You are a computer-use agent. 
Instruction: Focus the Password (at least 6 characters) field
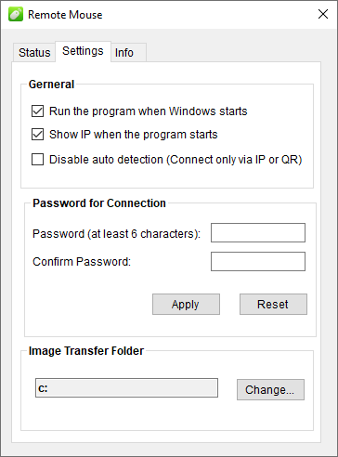258,232
